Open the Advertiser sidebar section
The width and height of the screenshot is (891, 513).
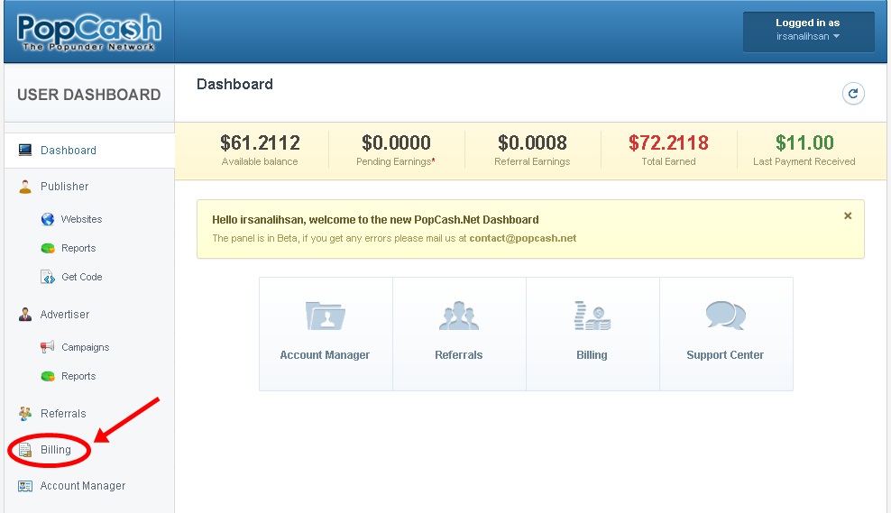click(65, 314)
